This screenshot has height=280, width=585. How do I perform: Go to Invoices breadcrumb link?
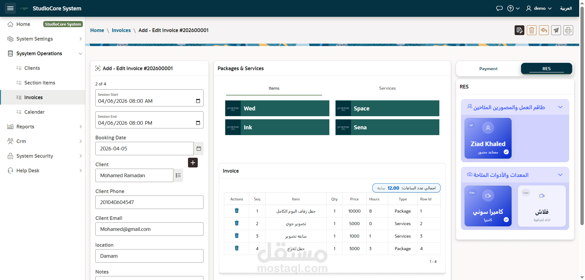(x=121, y=30)
